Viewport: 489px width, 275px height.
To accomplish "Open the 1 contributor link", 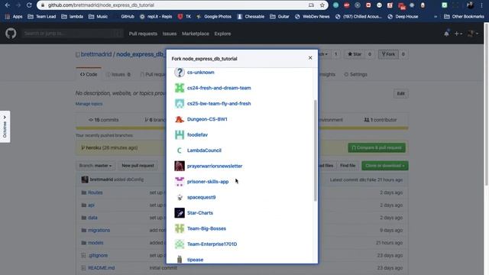I will pos(381,120).
